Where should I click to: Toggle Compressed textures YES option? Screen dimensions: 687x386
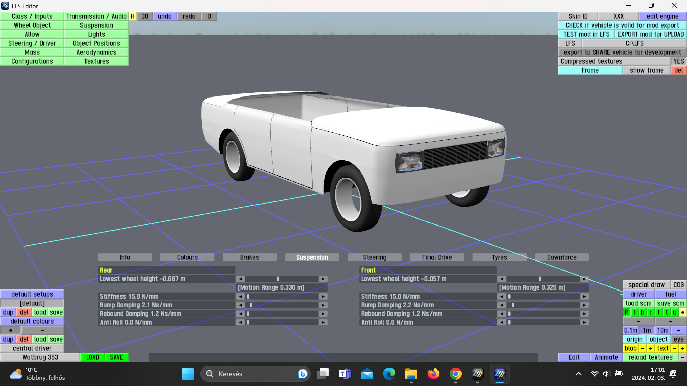point(679,61)
